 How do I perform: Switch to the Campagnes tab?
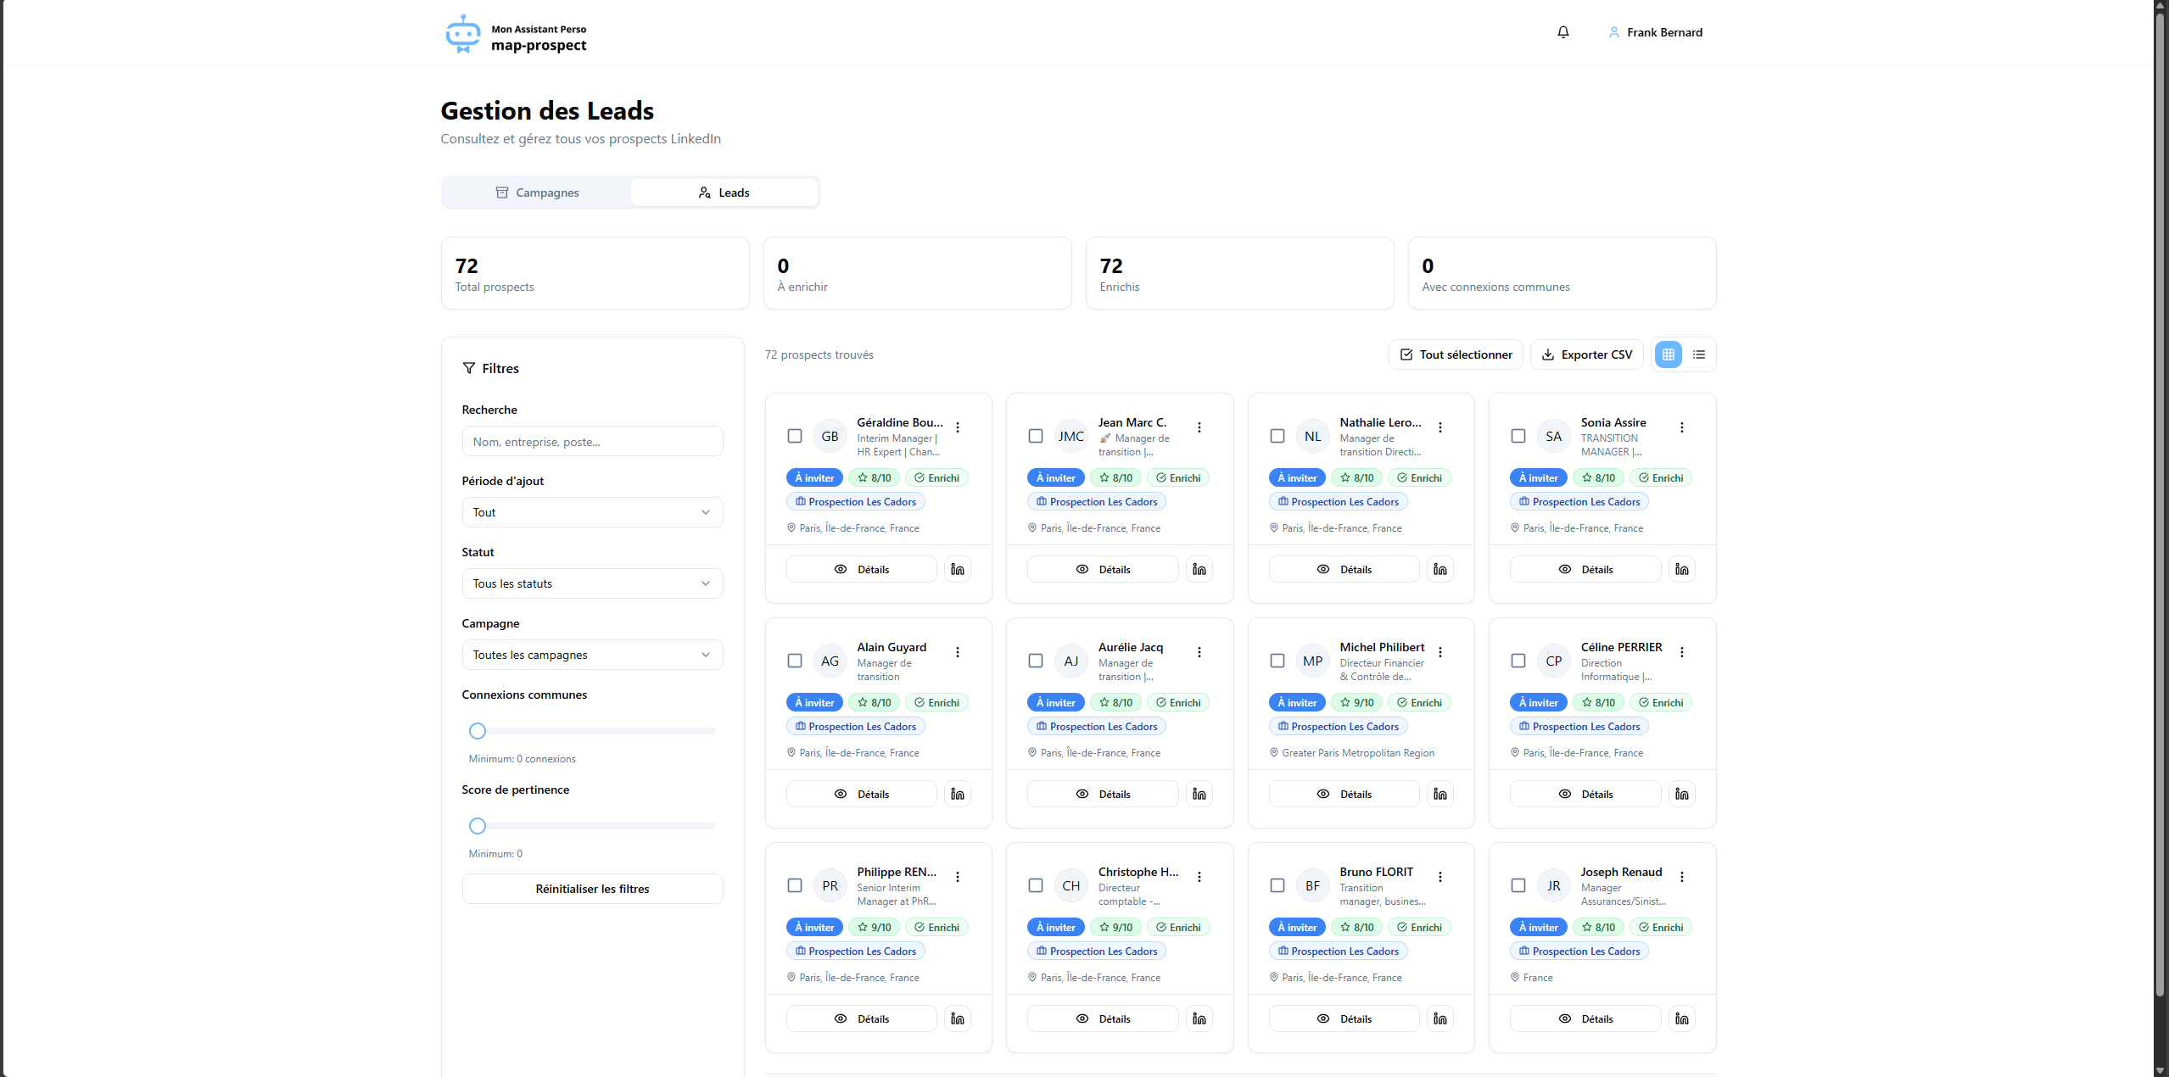coord(537,193)
